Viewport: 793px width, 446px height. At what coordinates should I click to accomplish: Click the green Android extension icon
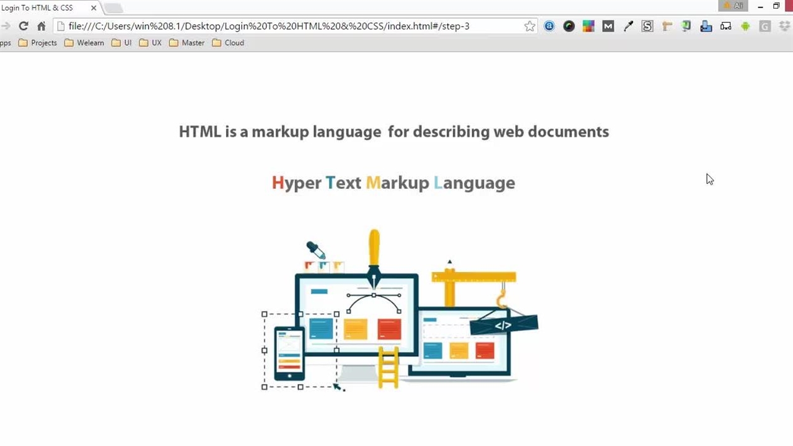point(745,26)
